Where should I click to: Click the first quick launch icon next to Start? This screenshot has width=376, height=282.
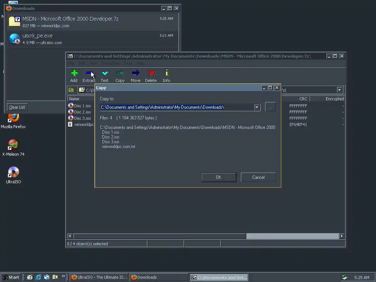[x=30, y=277]
